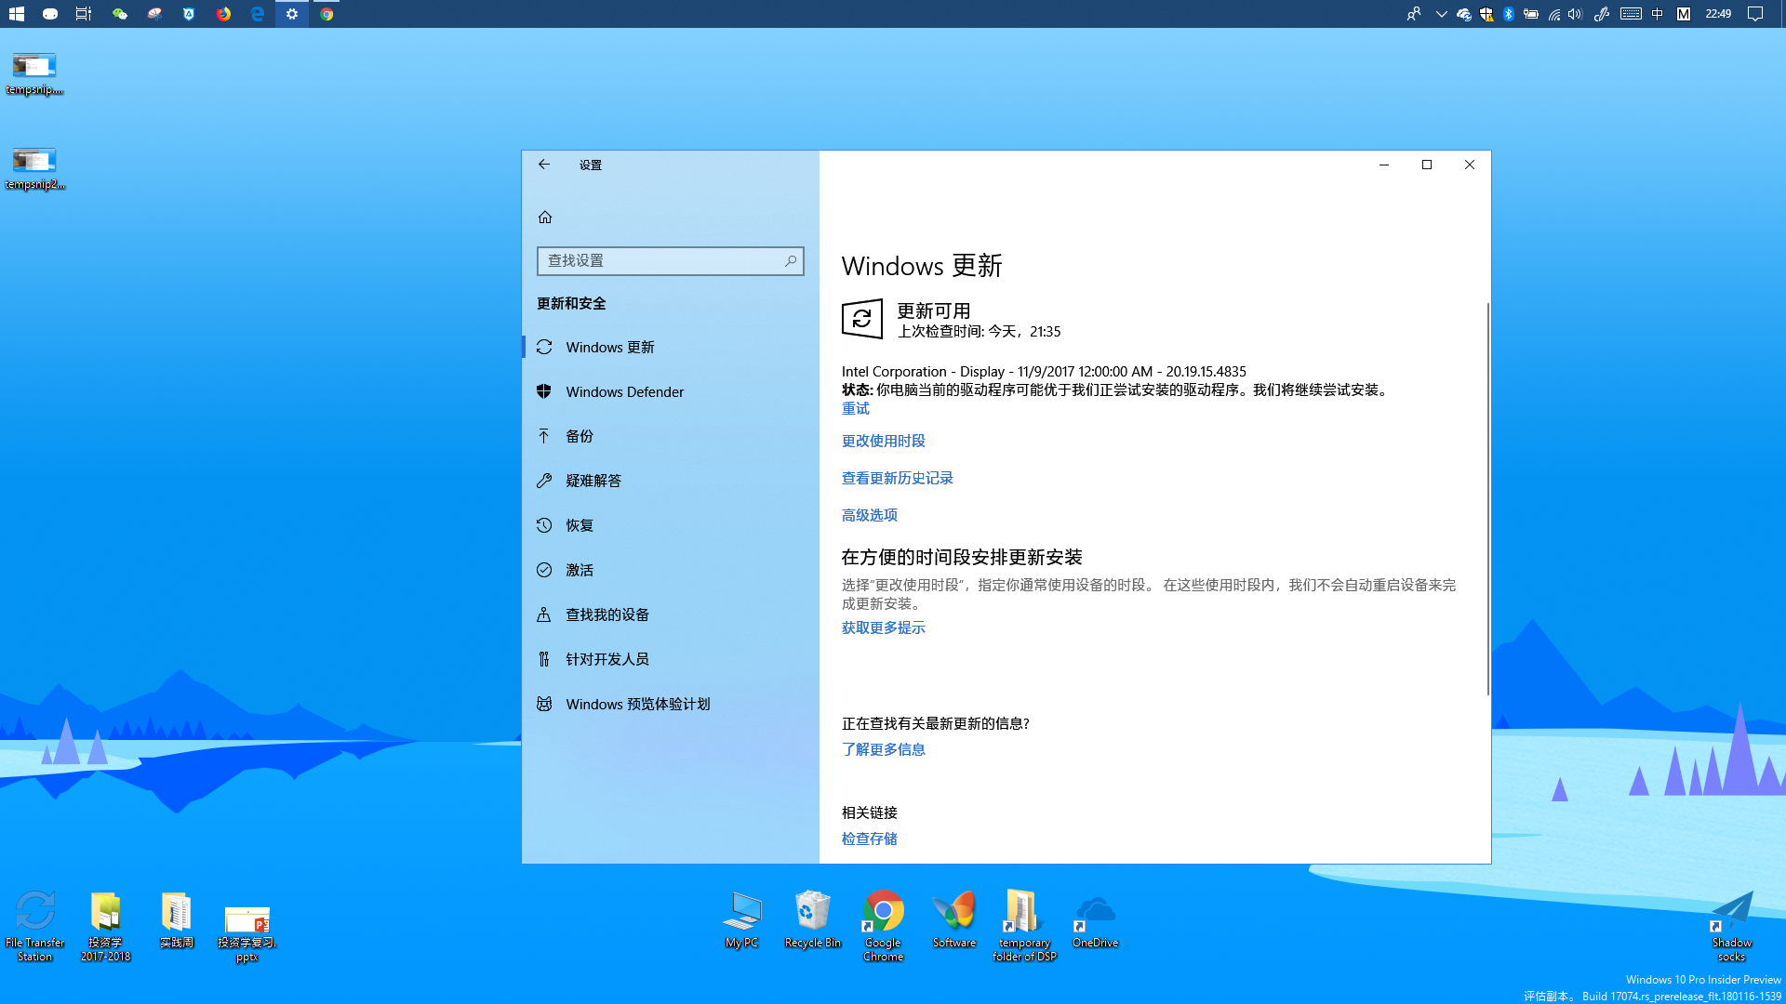This screenshot has width=1786, height=1004.
Task: Select Google Chrome desktop shortcut
Action: point(884,926)
